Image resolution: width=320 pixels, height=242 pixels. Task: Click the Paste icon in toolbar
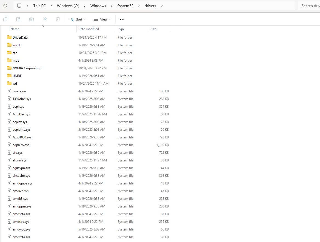click(x=18, y=19)
